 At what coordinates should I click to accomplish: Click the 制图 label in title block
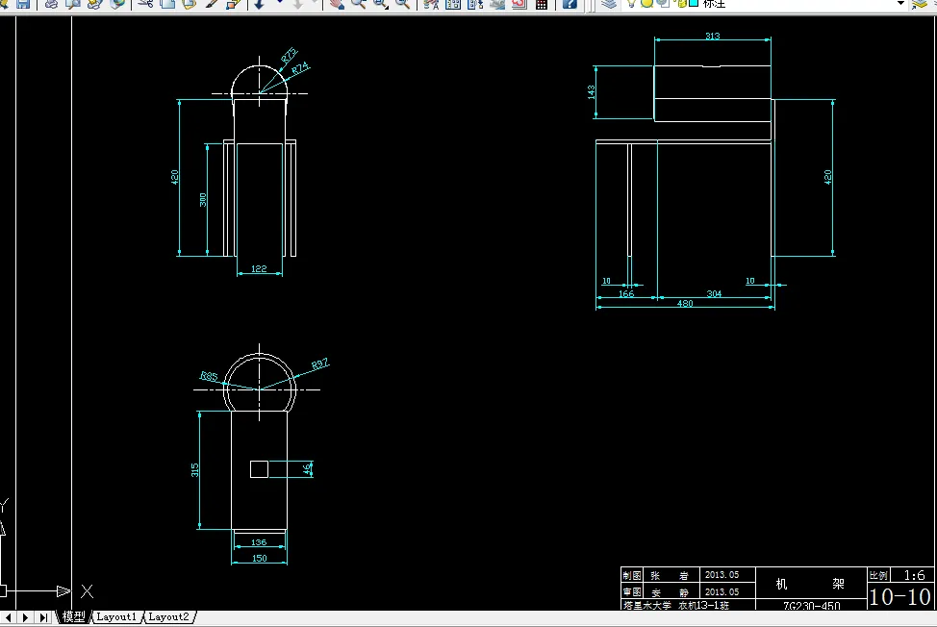click(632, 576)
